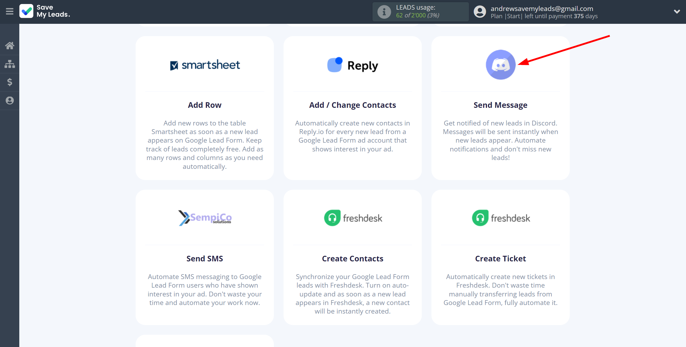Choose the Create Contacts title
Viewport: 686px width, 347px height.
click(353, 259)
